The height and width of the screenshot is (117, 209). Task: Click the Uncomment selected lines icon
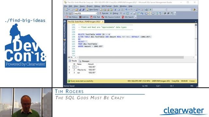pos(160,13)
